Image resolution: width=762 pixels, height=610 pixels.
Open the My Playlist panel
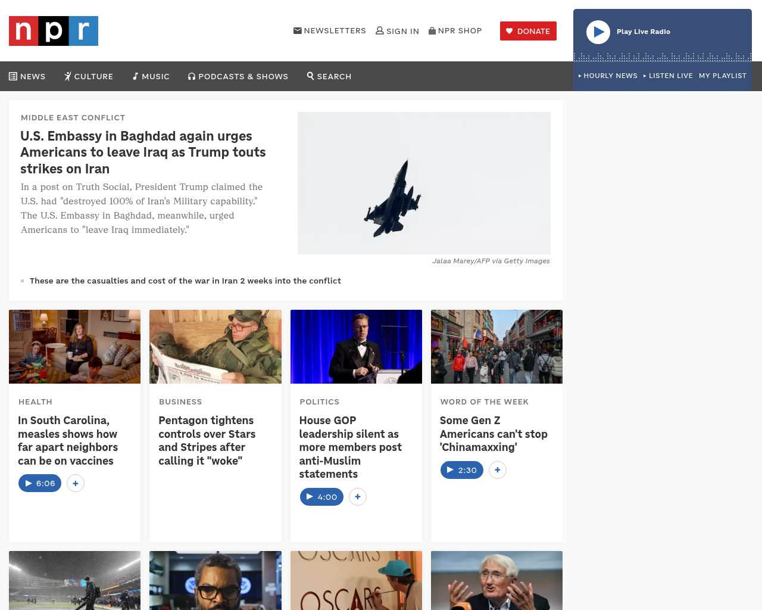[x=723, y=76]
